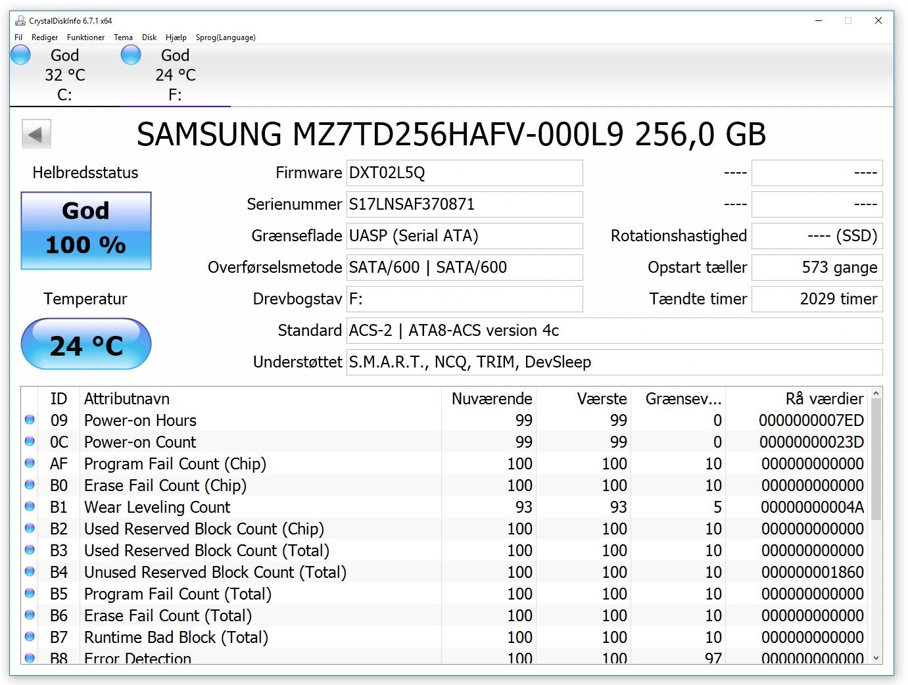Click the attribute list scrollbar thumb
This screenshot has width=908, height=685.
click(876, 460)
